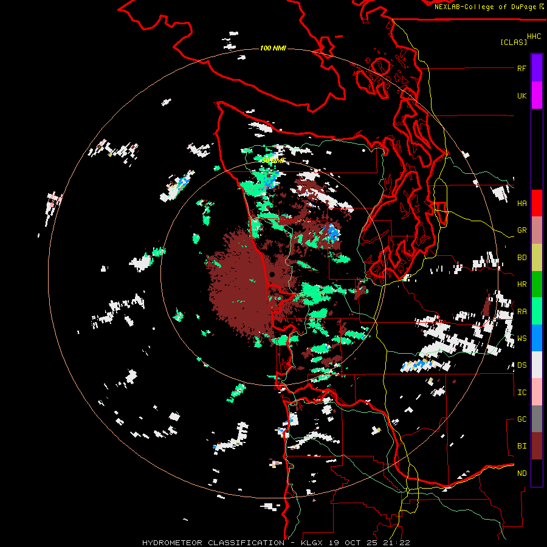Click the BD yellow legend swatch
Viewport: 547px width, 547px height.
(537, 257)
